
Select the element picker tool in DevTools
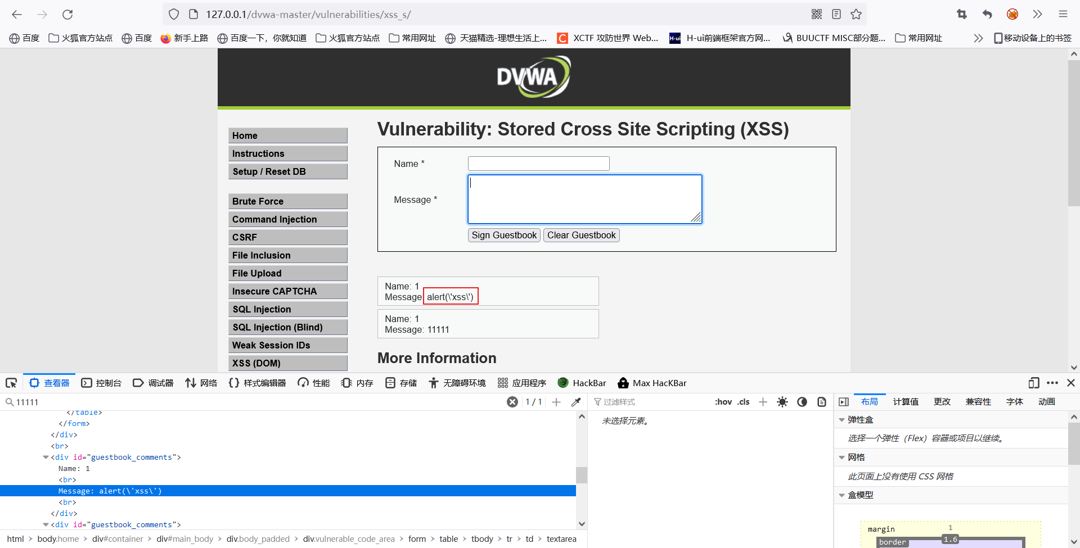pos(11,383)
